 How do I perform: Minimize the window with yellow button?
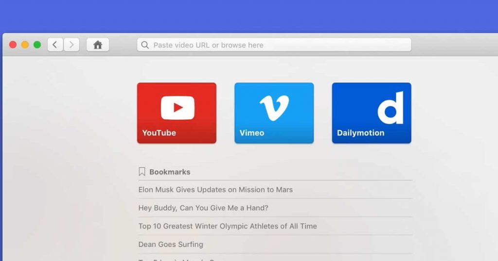click(25, 45)
